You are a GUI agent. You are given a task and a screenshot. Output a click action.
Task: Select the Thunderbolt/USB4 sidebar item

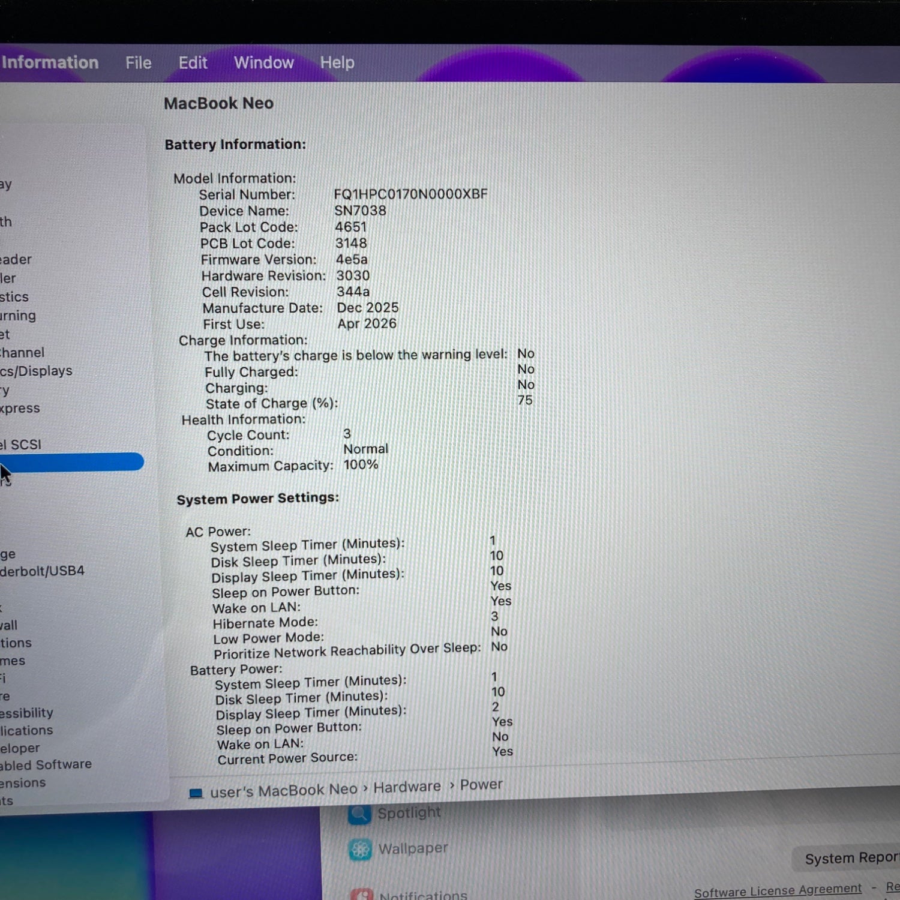point(42,571)
